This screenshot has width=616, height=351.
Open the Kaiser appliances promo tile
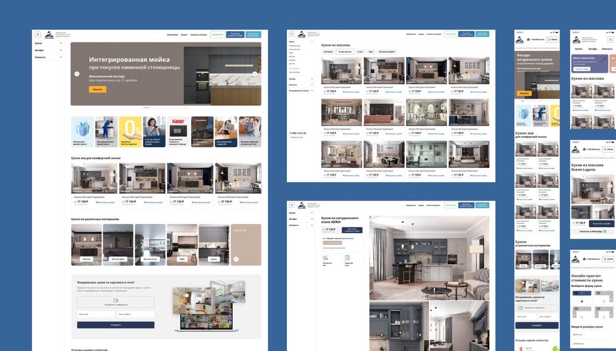178,132
